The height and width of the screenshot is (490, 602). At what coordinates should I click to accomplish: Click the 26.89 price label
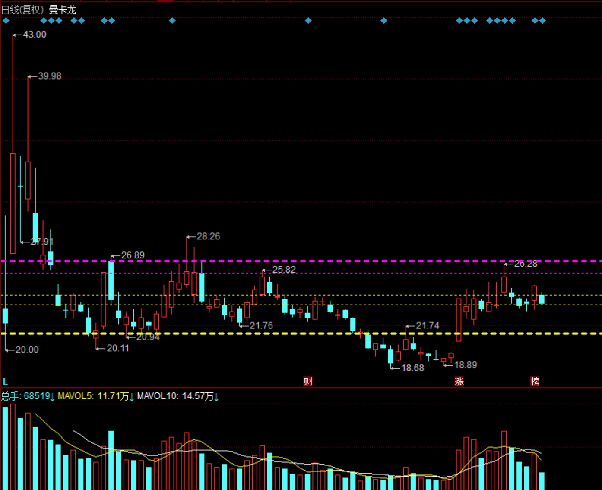(133, 255)
